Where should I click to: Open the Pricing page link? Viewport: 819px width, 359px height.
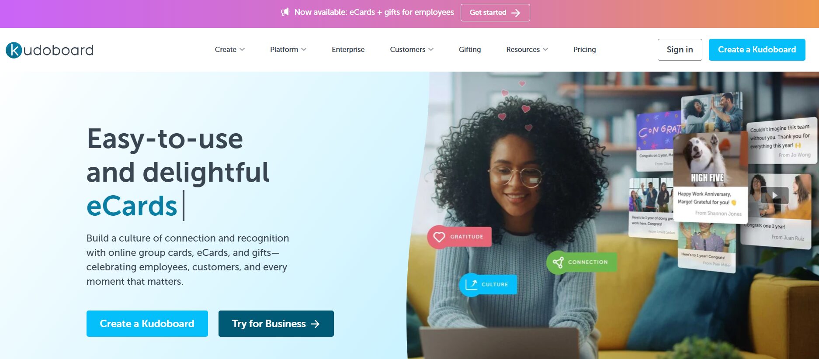(x=584, y=49)
